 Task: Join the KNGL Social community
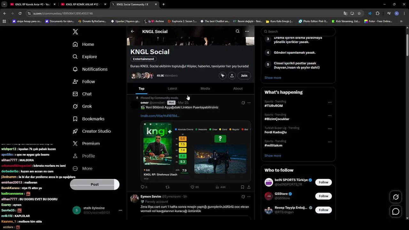click(244, 76)
